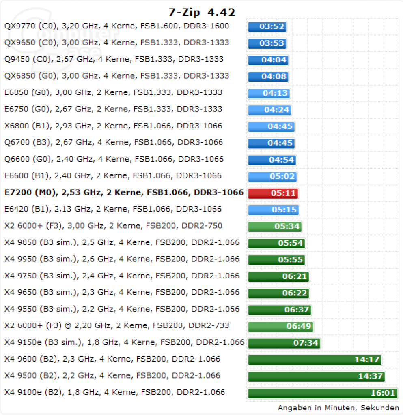Click the light blue 04:45 bar for X6800

point(272,127)
